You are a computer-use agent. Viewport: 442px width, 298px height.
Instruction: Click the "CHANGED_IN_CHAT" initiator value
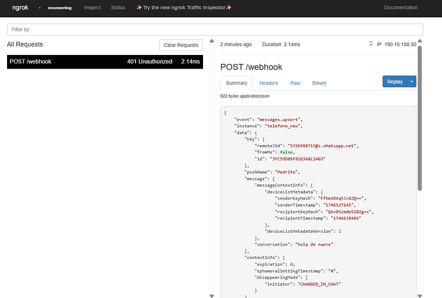point(319,284)
